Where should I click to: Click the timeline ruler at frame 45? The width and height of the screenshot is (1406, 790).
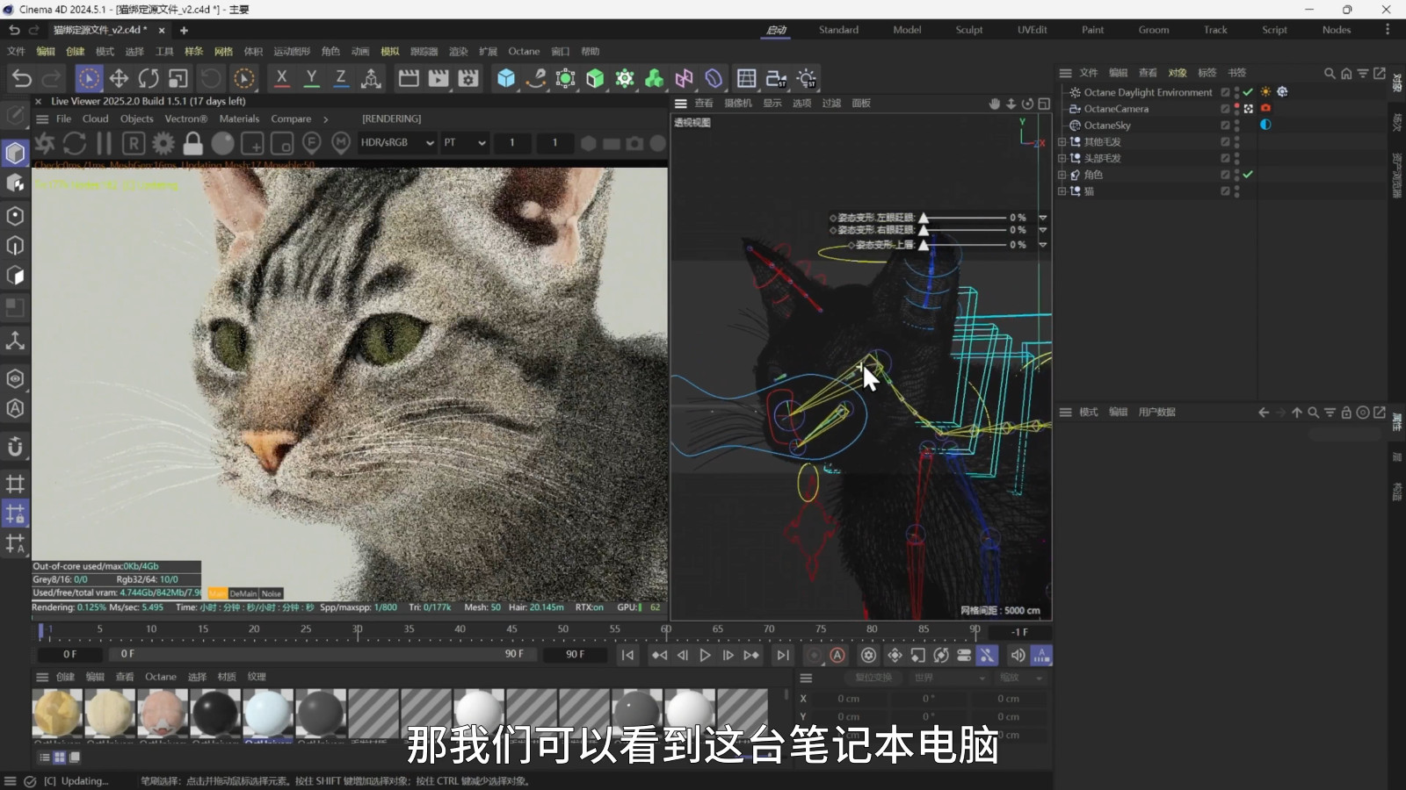pos(511,630)
